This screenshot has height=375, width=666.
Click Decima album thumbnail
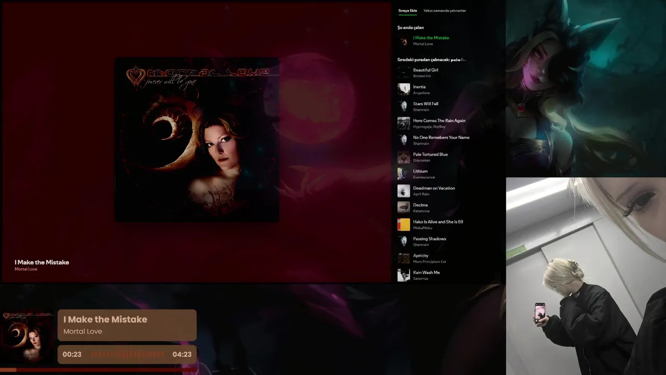[404, 208]
